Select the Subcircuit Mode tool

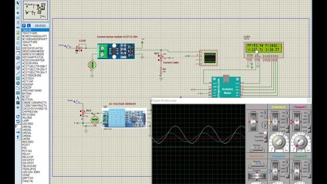(18, 33)
